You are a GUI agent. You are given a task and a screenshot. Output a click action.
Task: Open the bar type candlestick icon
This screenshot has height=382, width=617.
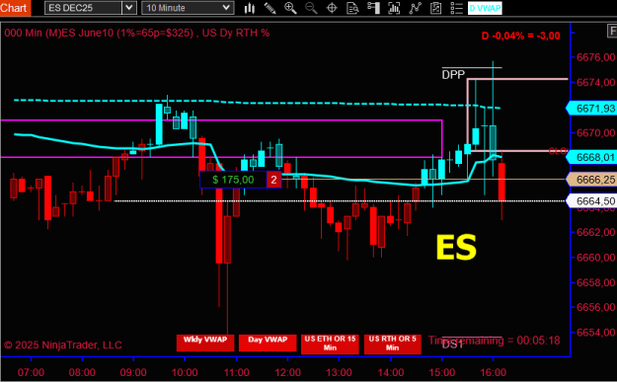[x=250, y=8]
